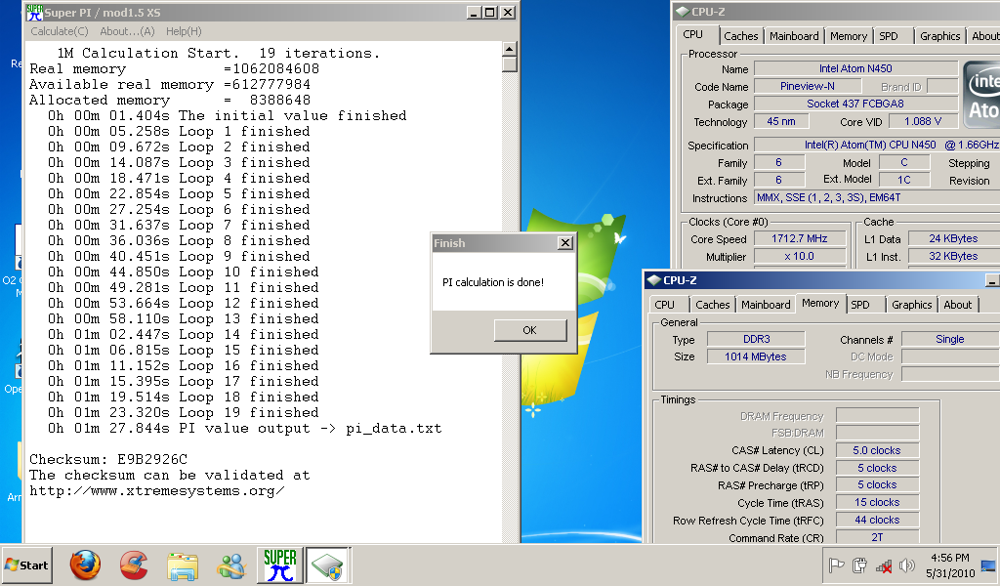Screen dimensions: 1000x586
Task: Select Caches tab in lower CPU-Z window
Action: 712,305
